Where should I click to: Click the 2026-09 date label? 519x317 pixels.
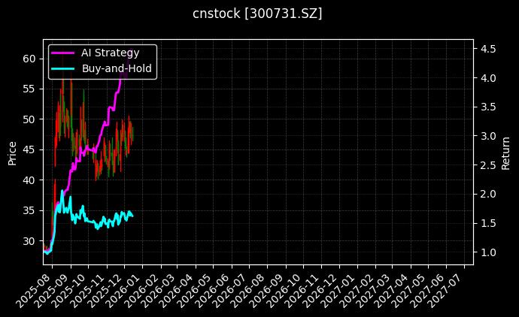click(268, 290)
